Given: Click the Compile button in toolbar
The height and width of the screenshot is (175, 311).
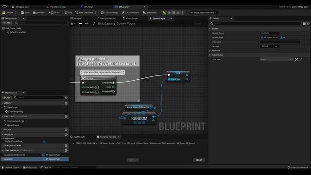Looking at the screenshot, I should pyautogui.click(x=8, y=13).
